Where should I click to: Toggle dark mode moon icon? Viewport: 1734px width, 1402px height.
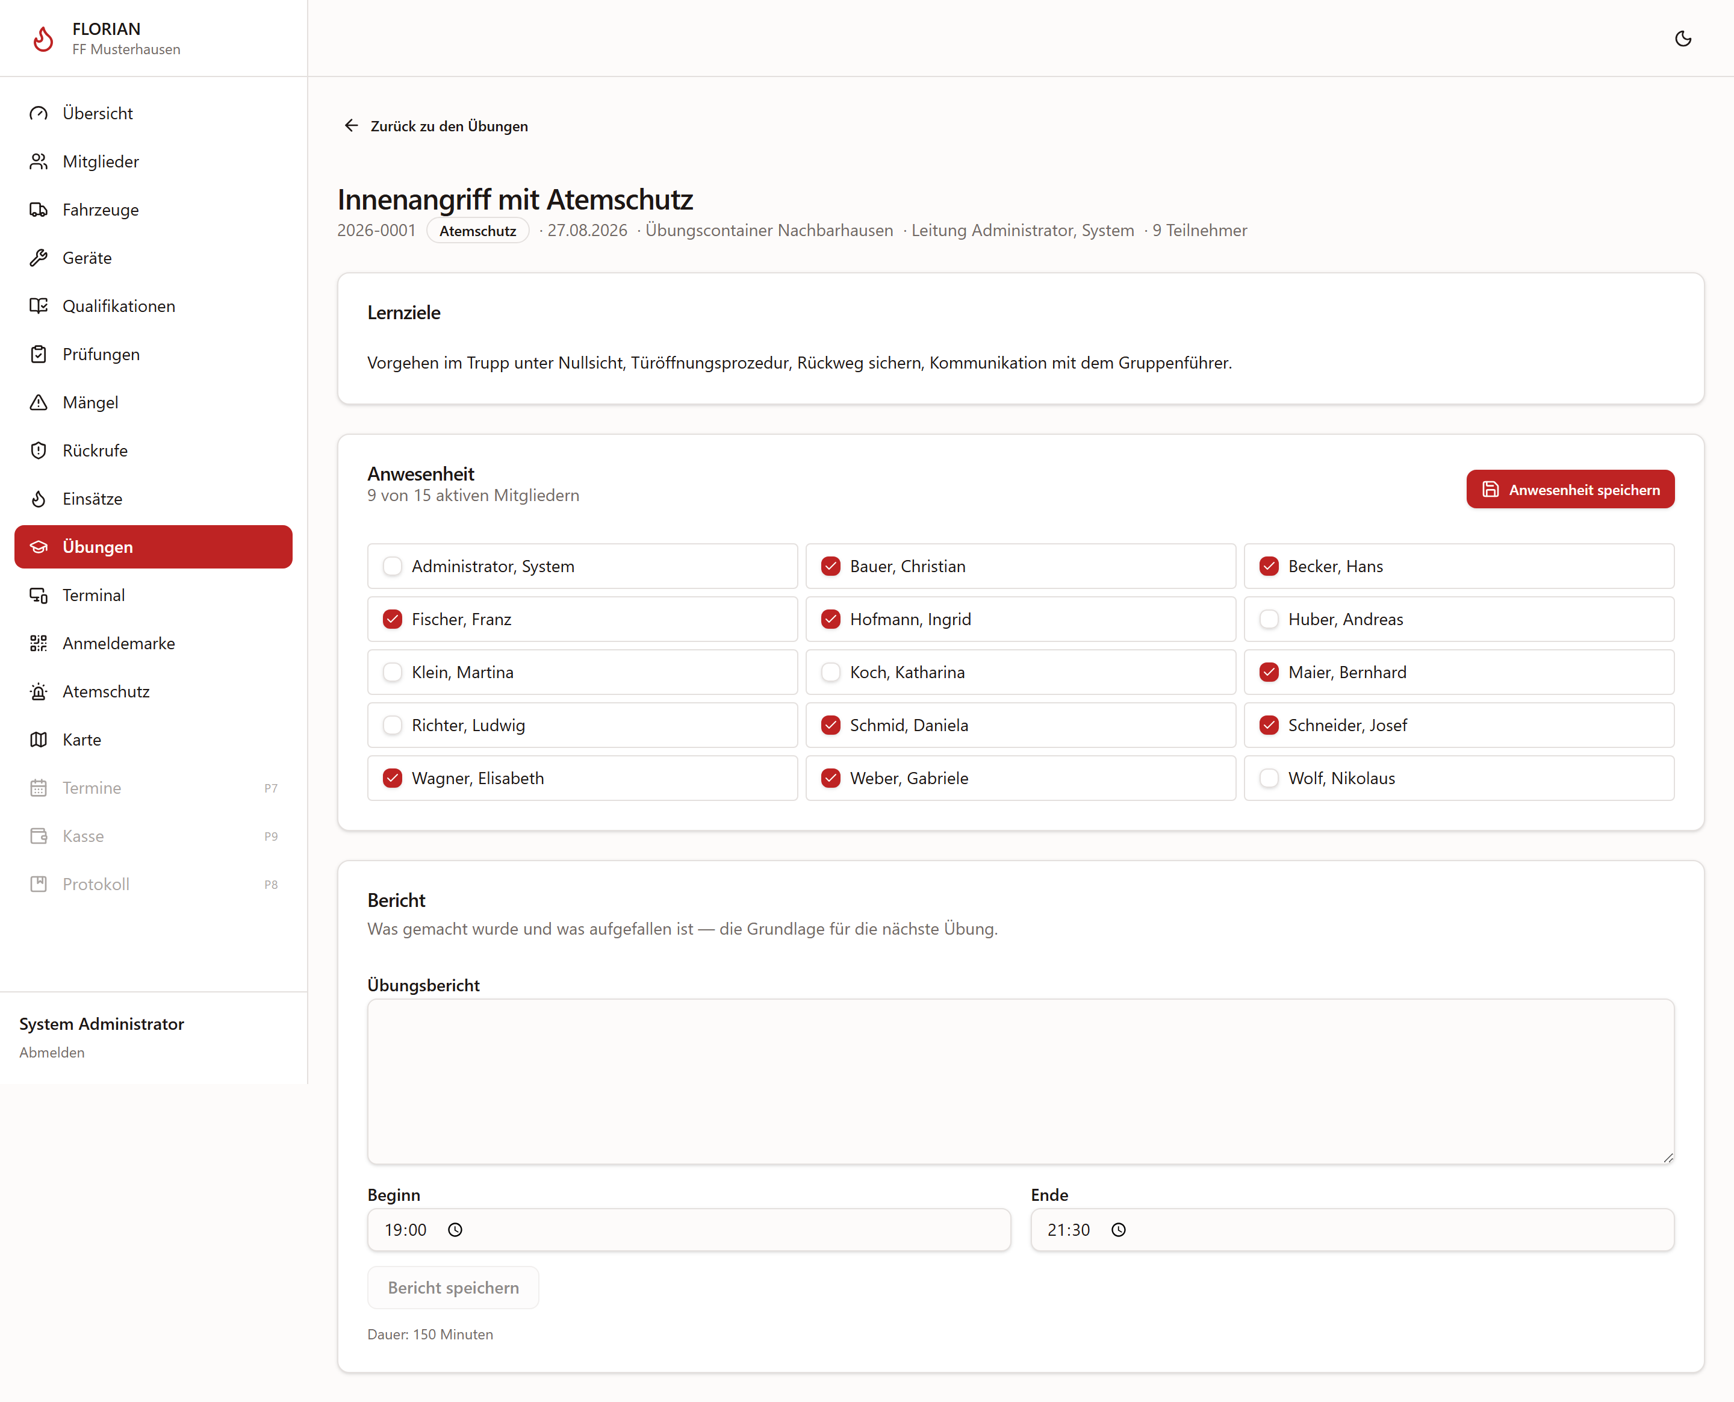click(x=1682, y=39)
